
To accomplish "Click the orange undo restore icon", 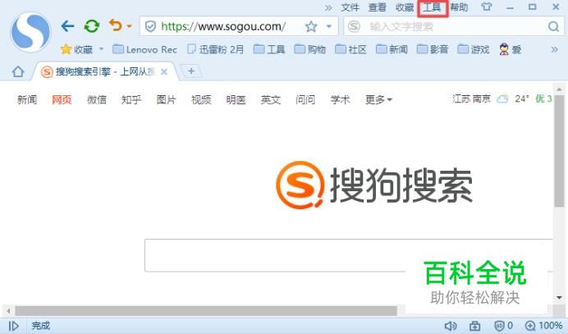I will click(x=116, y=25).
